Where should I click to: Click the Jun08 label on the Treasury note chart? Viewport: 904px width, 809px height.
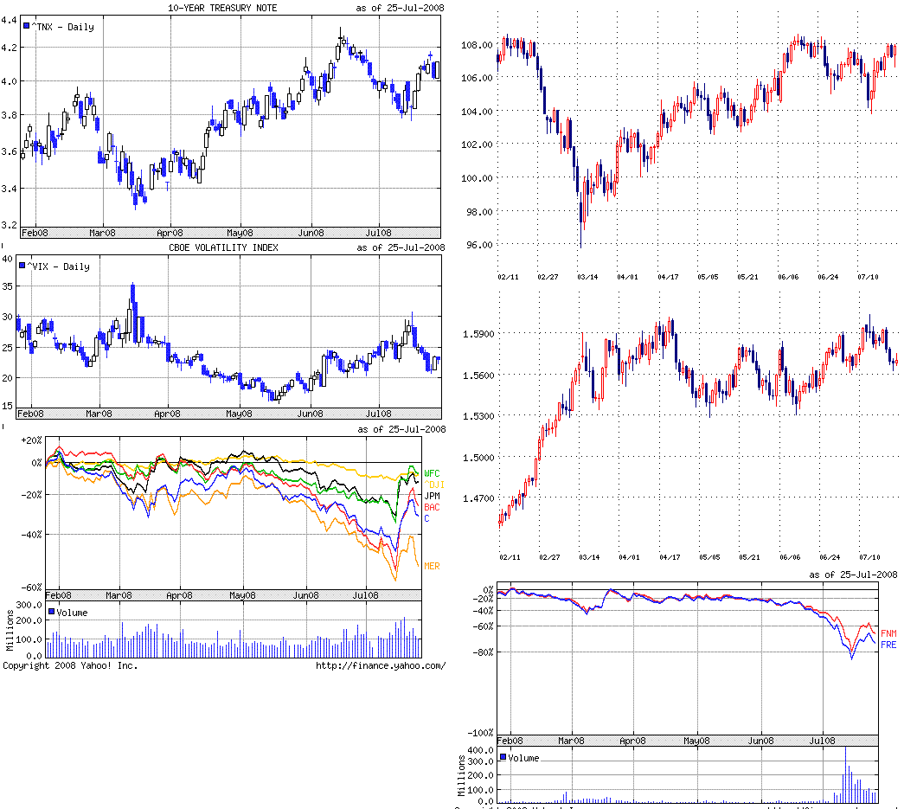pos(311,232)
